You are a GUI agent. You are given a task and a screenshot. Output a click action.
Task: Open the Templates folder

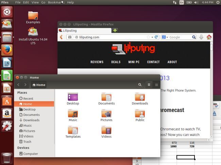pos(73,130)
